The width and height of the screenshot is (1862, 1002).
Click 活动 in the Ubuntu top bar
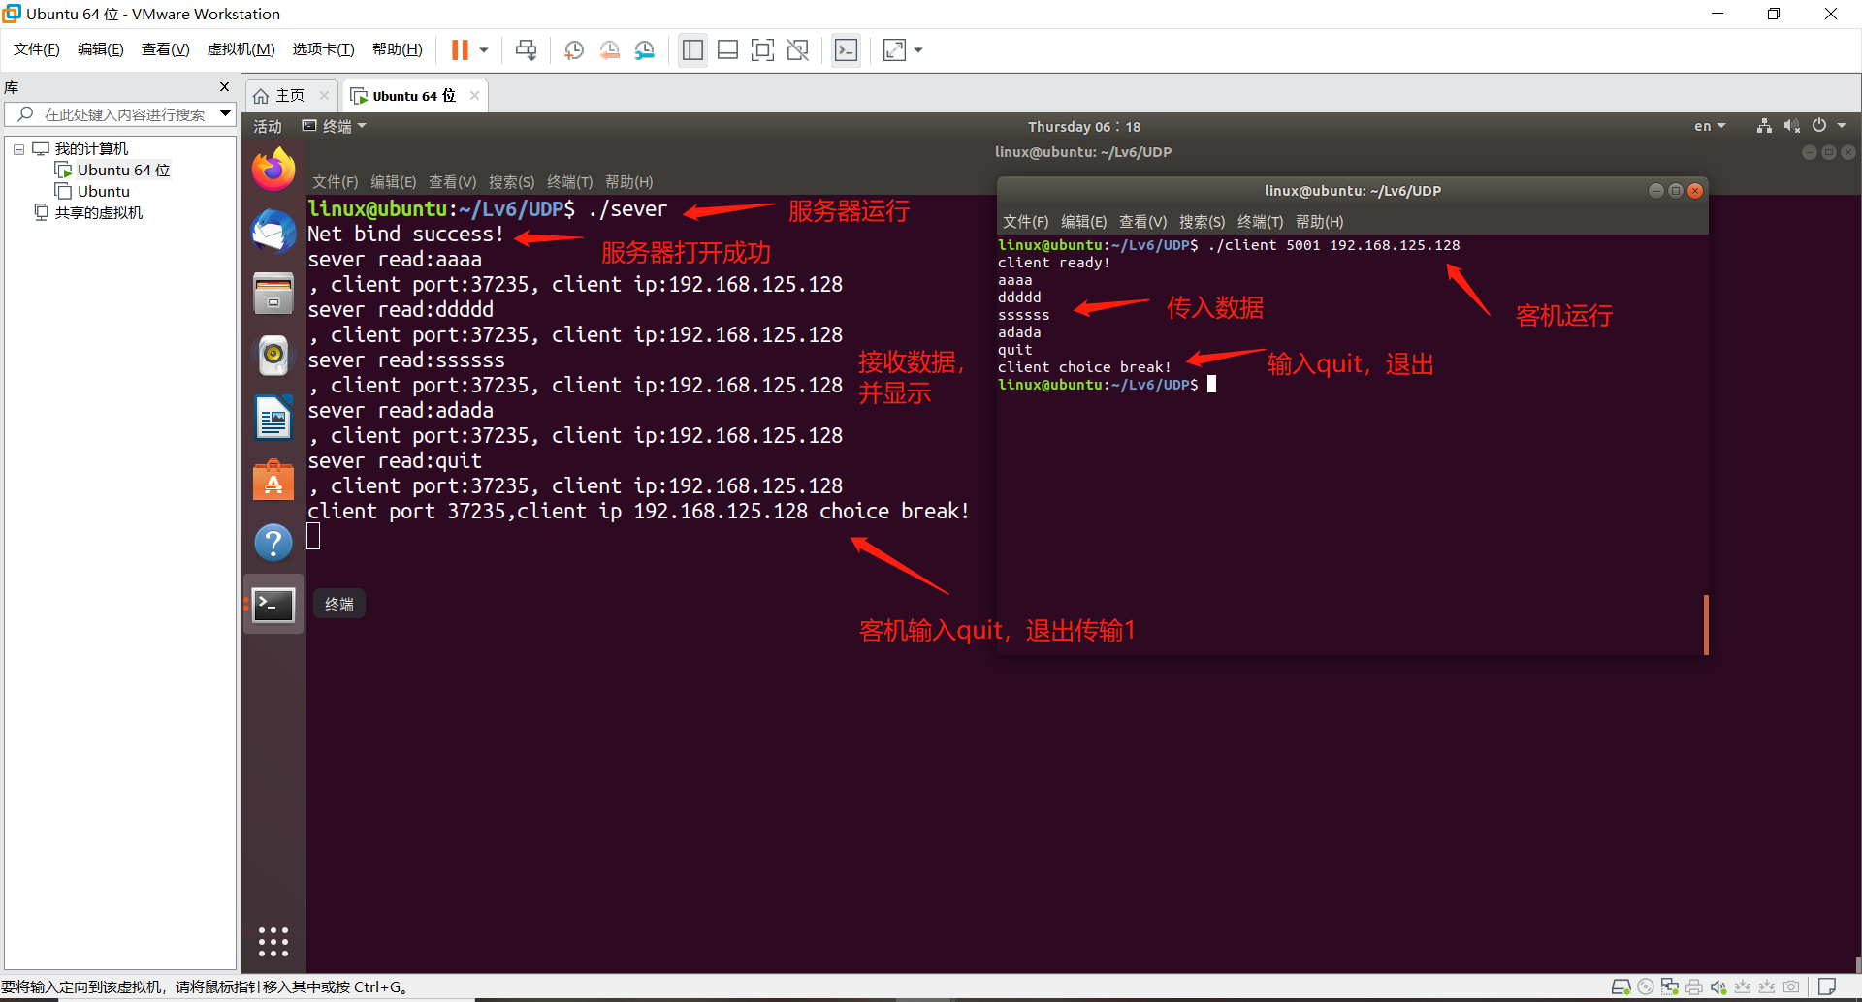tap(267, 126)
